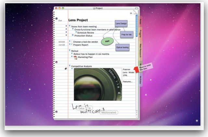Select the green R&D oval shape
Viewport: 208px width, 137px height.
pos(107,41)
